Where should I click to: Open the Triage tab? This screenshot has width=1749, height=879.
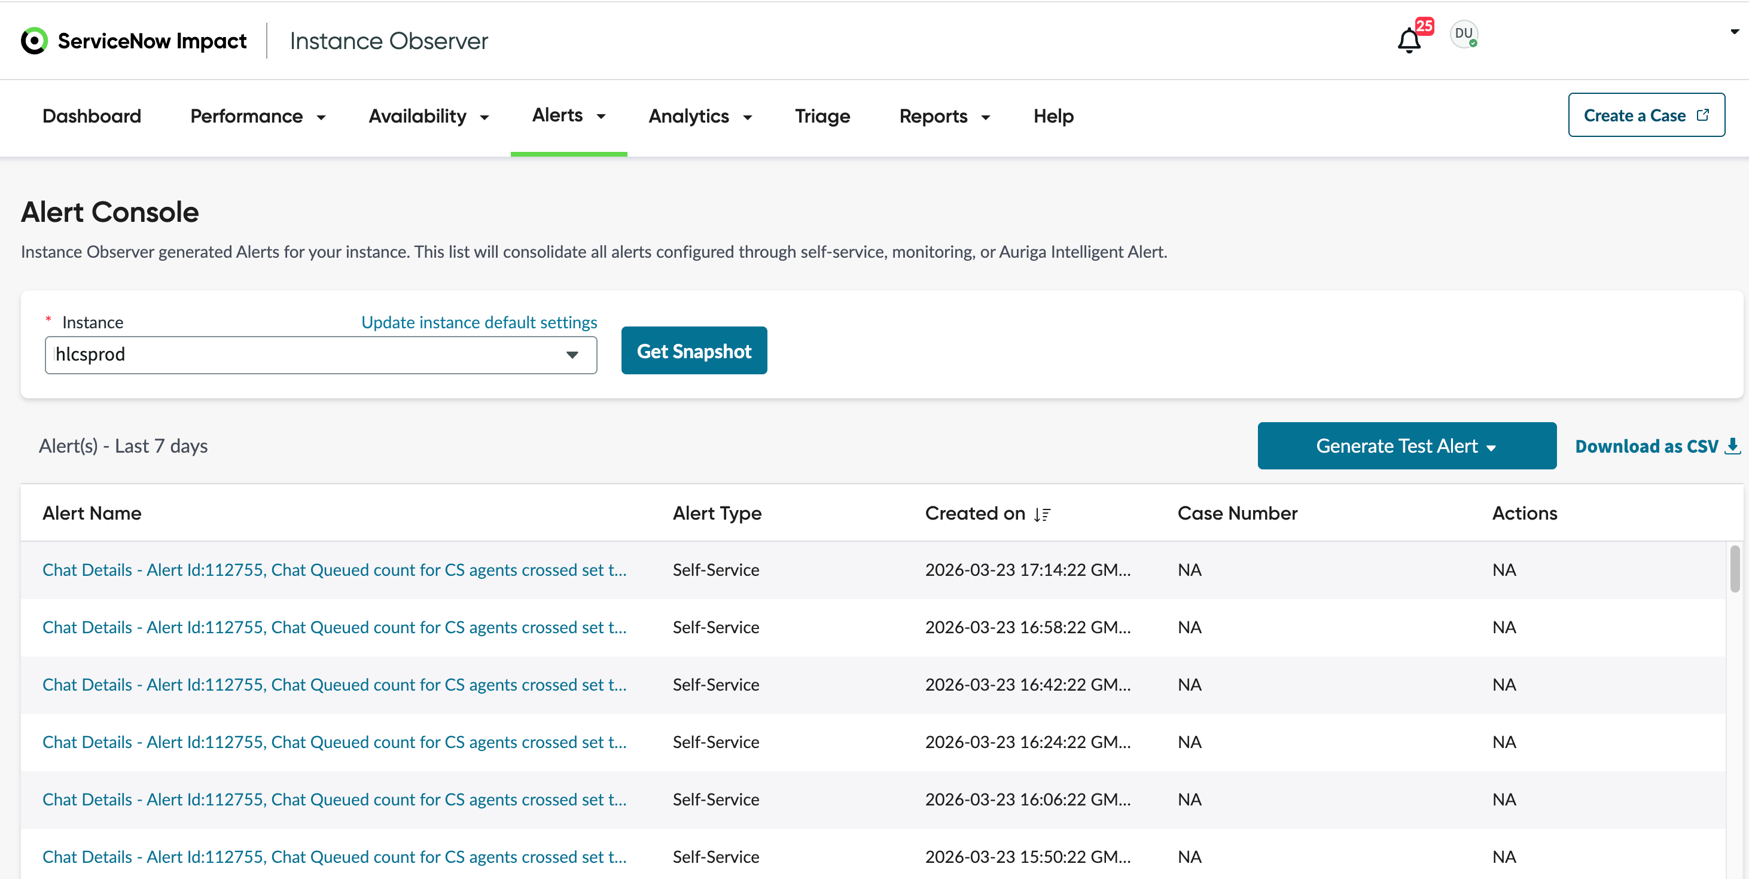pyautogui.click(x=822, y=116)
